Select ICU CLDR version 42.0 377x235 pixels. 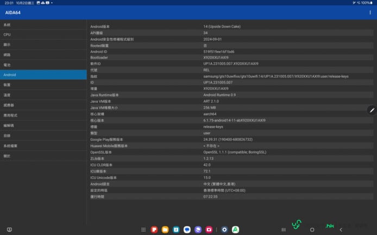(x=207, y=165)
